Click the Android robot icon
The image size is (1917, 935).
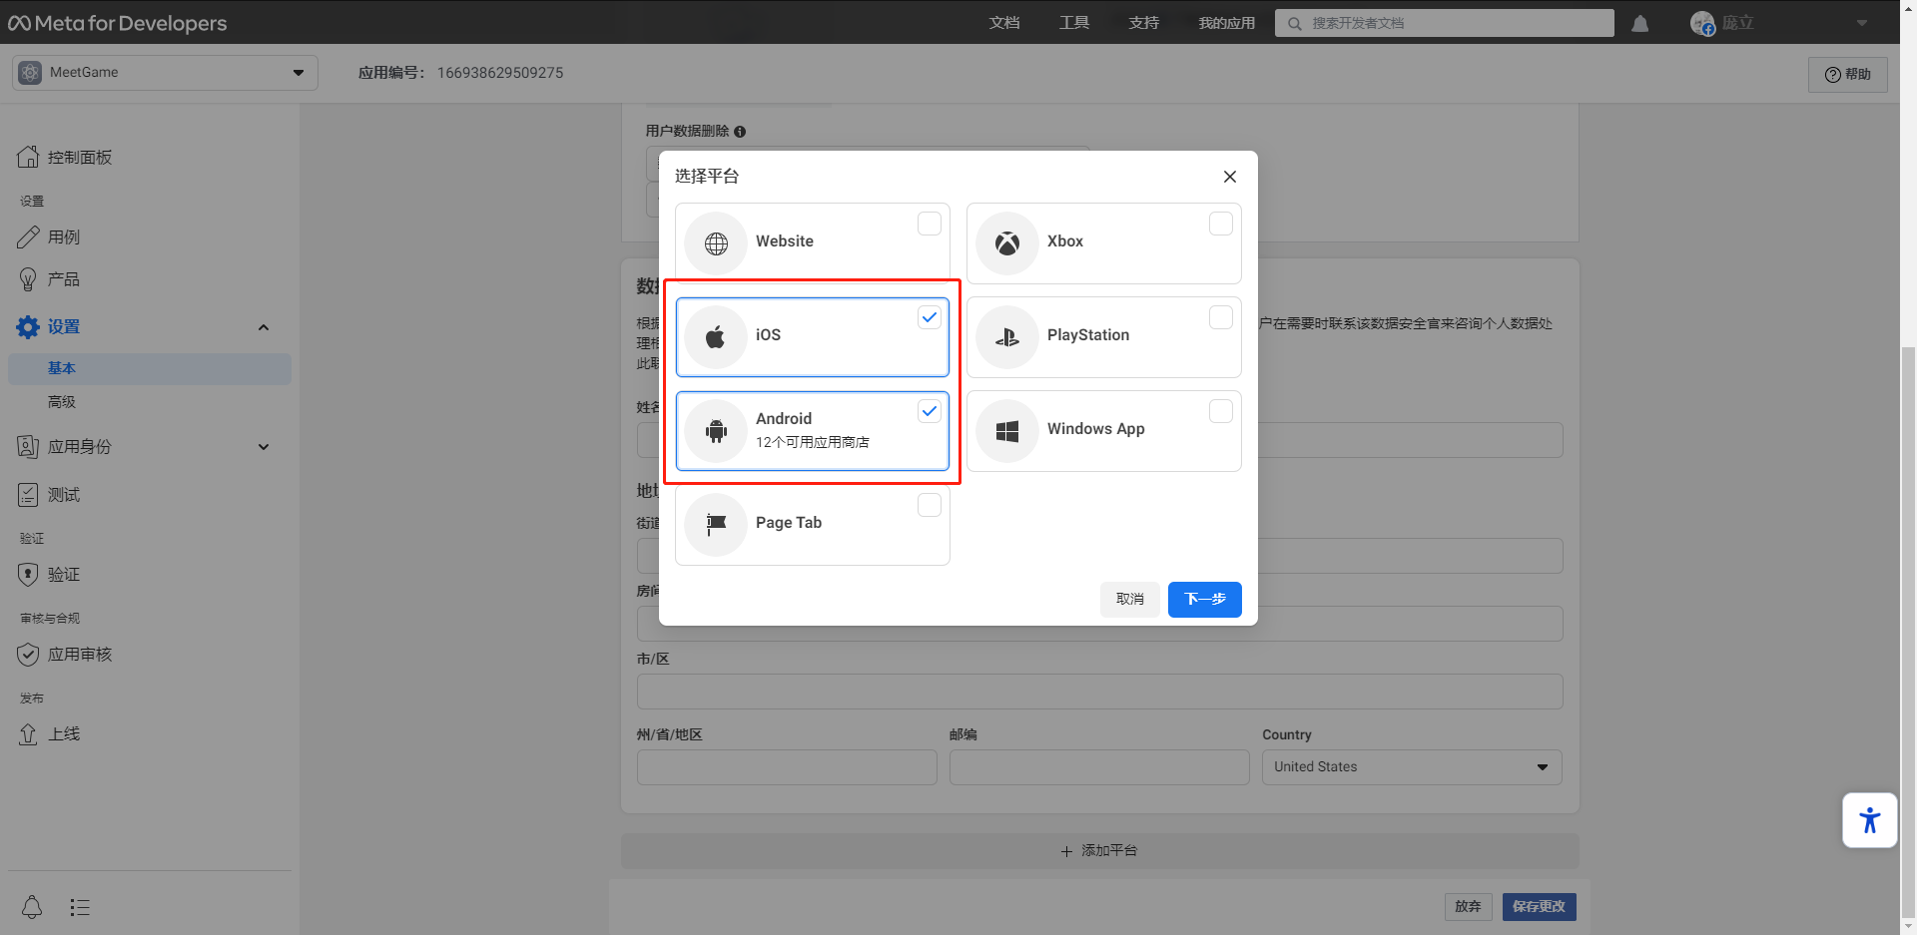(716, 430)
